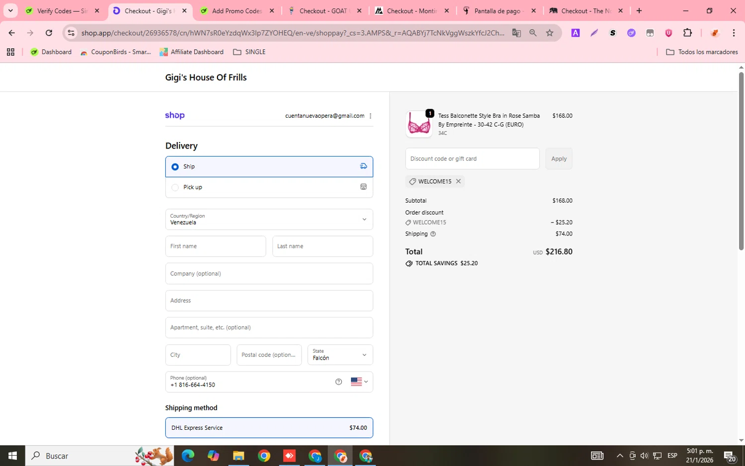Click the black S extension icon
This screenshot has width=745, height=466.
[613, 33]
